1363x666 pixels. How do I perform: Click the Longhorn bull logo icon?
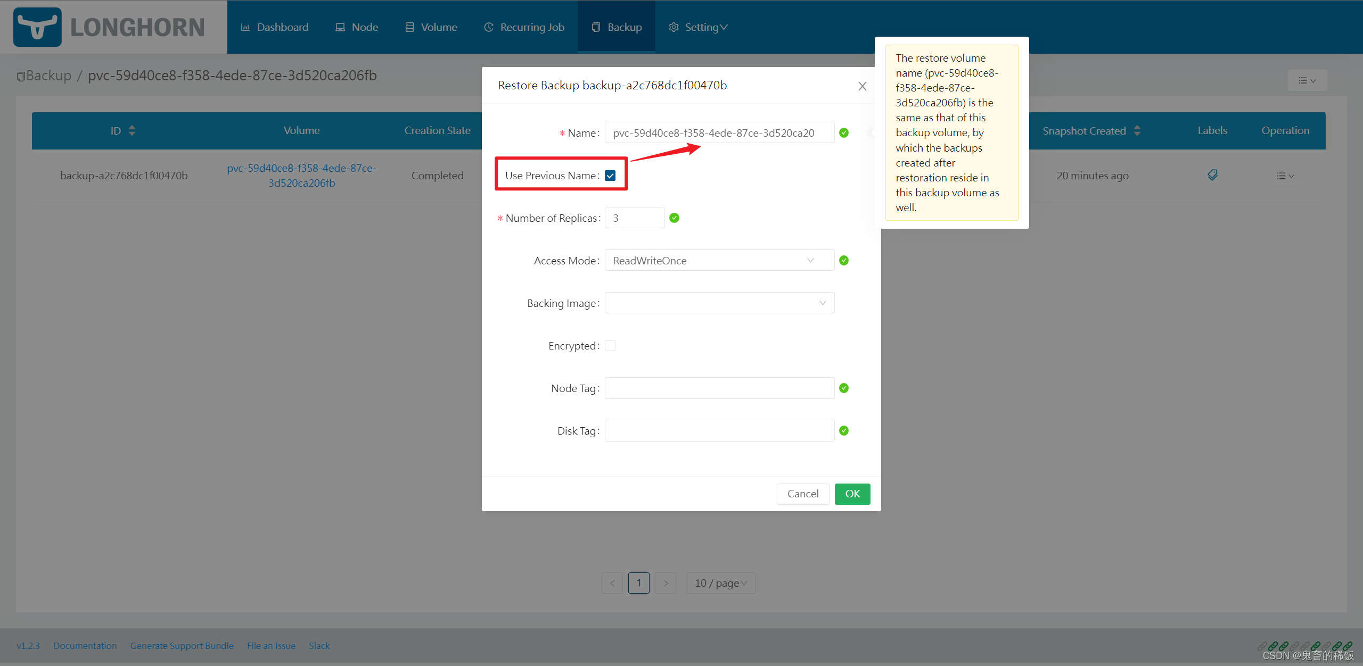[x=35, y=26]
